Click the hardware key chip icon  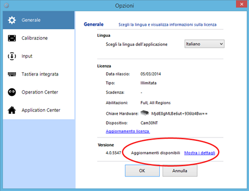click(x=144, y=113)
